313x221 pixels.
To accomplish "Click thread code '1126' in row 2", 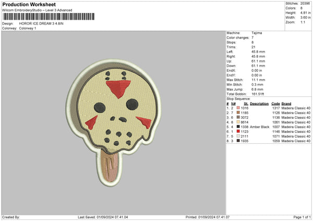I will pos(276,113).
